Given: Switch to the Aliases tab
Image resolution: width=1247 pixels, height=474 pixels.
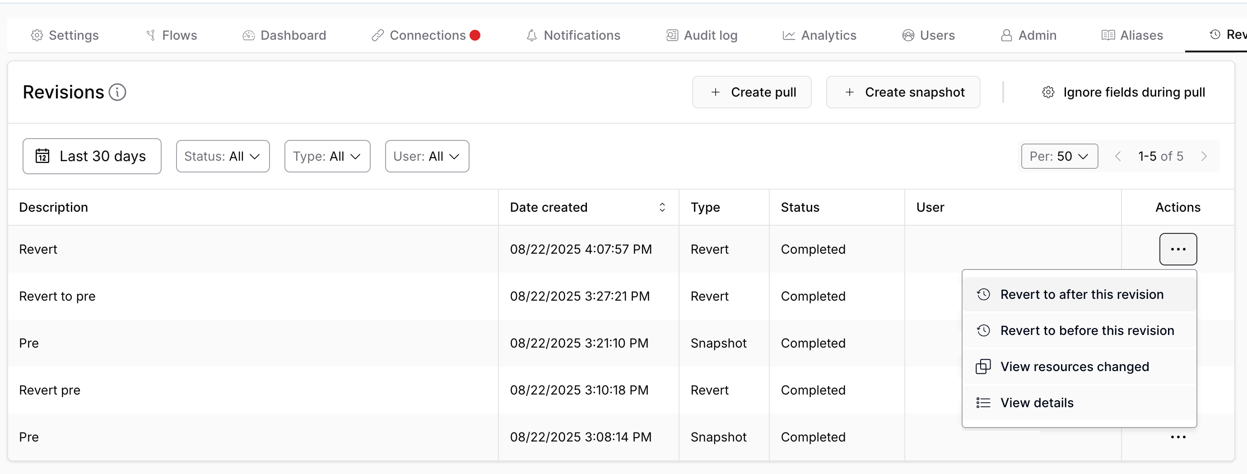Looking at the screenshot, I should [x=1132, y=35].
